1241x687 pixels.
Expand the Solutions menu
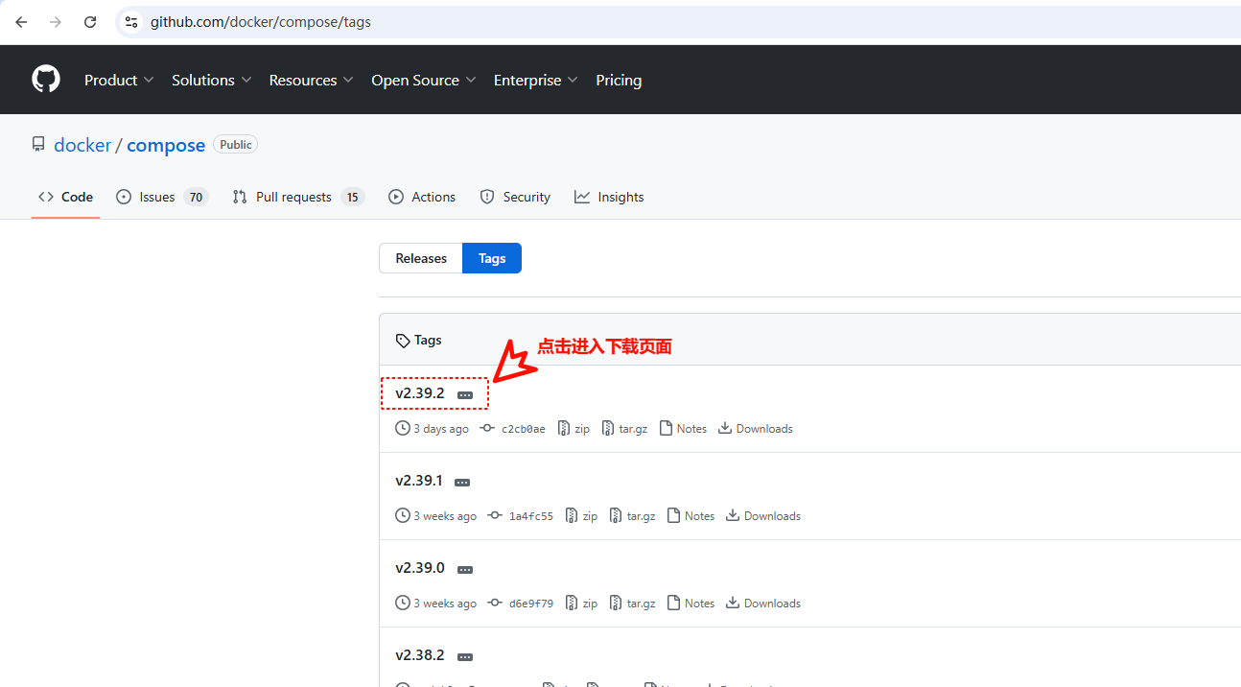click(x=211, y=81)
